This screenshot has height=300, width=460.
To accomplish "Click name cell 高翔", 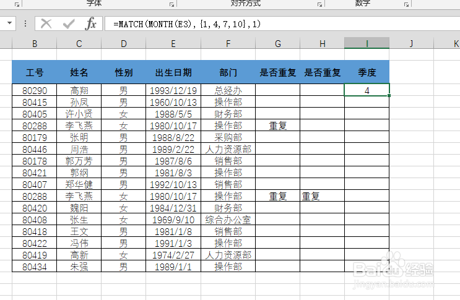I will [x=79, y=90].
